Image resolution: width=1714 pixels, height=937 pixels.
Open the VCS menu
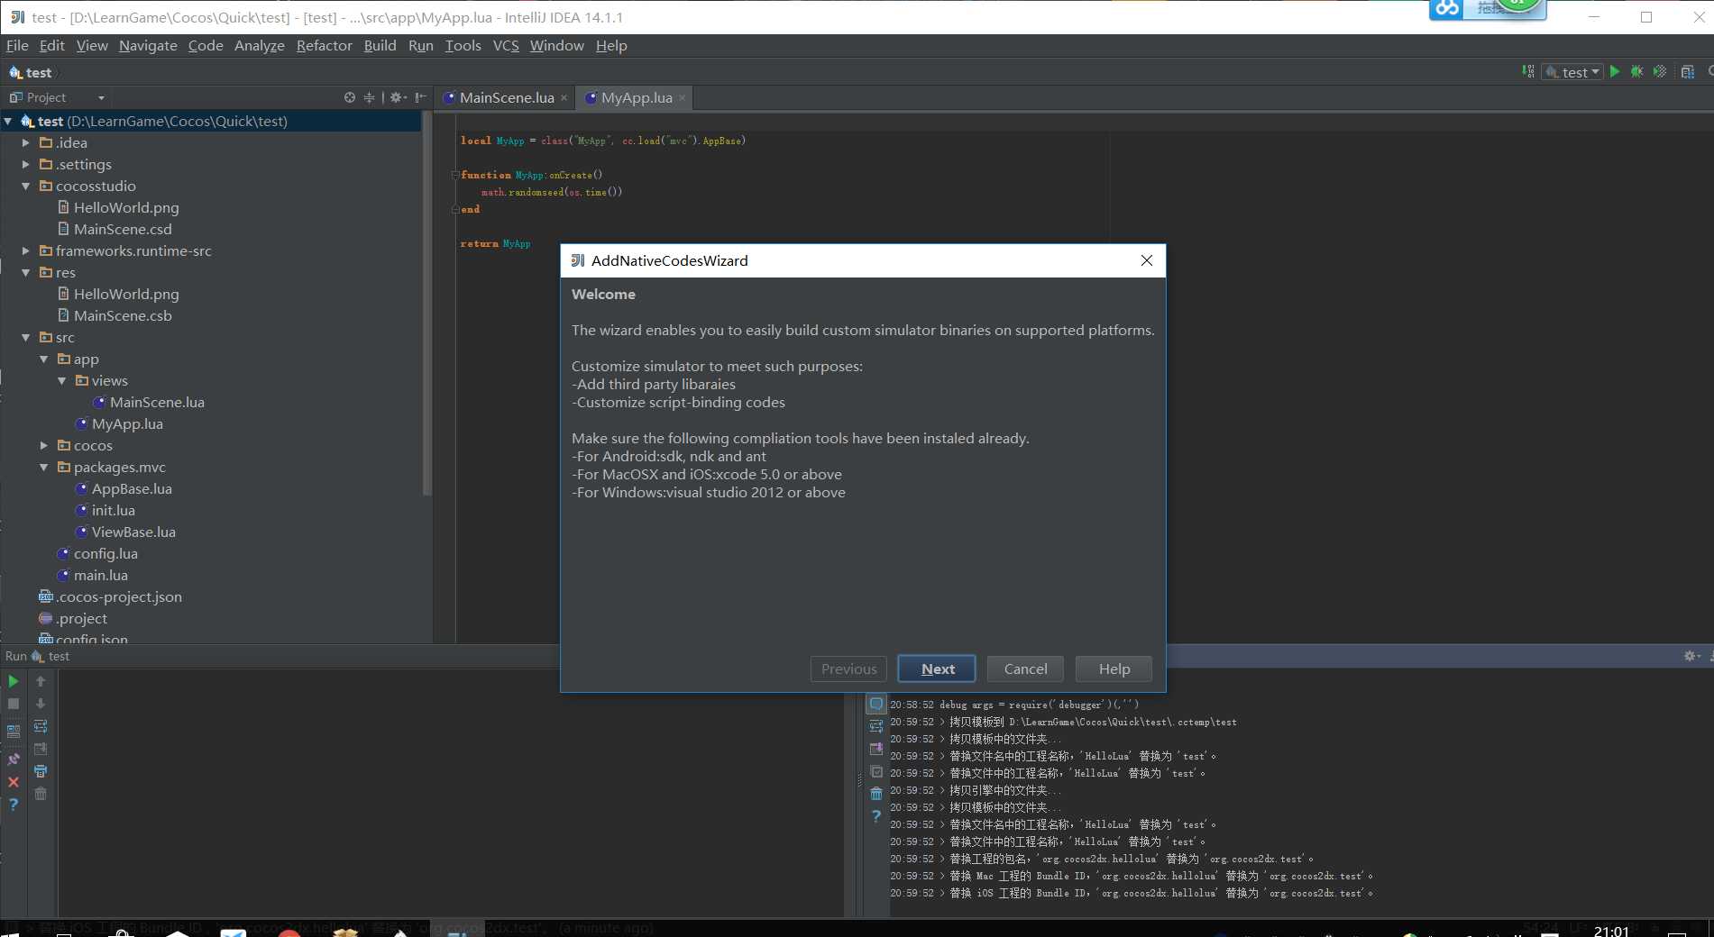click(x=506, y=45)
